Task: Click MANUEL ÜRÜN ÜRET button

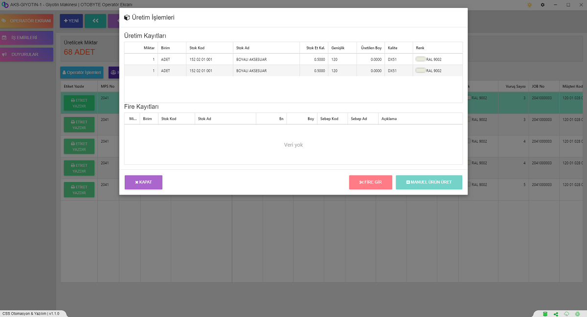Action: [429, 182]
